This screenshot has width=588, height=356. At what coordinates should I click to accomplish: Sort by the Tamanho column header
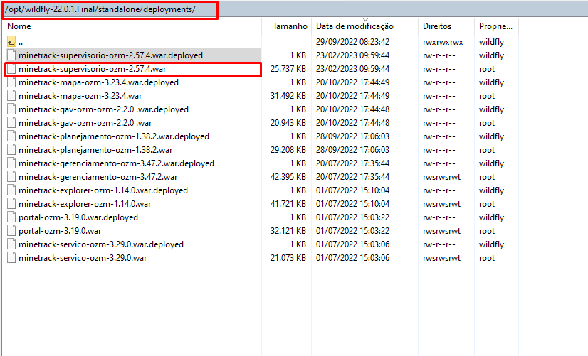290,26
